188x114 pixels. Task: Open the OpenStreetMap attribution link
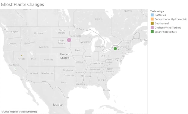coord(28,112)
